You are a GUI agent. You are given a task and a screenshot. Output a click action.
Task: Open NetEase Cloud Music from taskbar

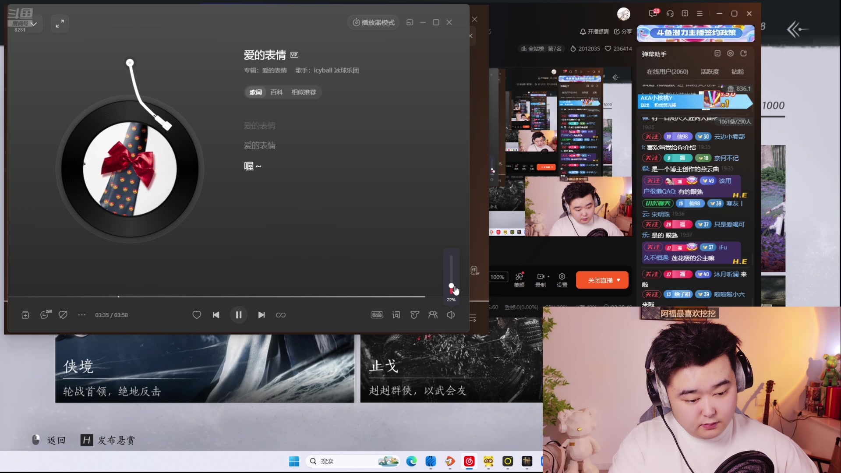[x=469, y=461]
